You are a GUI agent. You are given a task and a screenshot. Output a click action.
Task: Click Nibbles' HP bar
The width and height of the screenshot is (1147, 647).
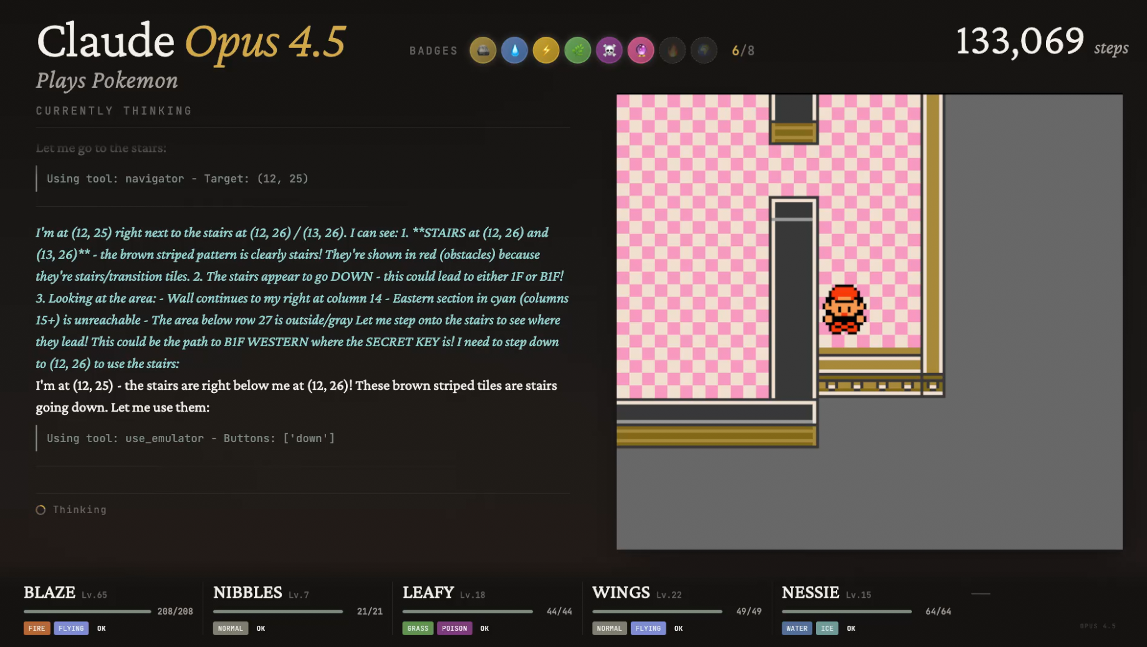click(x=278, y=612)
